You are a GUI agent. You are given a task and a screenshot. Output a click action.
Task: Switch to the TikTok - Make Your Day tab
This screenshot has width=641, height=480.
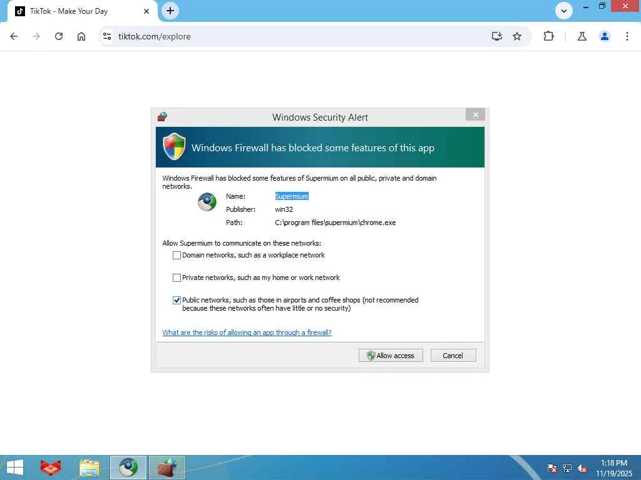point(82,11)
